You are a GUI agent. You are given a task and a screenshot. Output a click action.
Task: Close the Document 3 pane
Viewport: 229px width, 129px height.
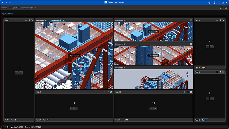coord(191,44)
